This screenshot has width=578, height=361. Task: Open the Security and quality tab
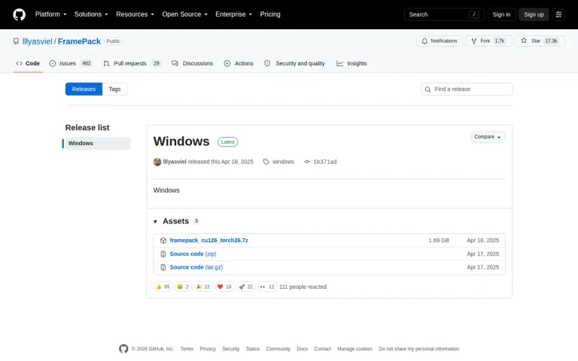coord(294,63)
